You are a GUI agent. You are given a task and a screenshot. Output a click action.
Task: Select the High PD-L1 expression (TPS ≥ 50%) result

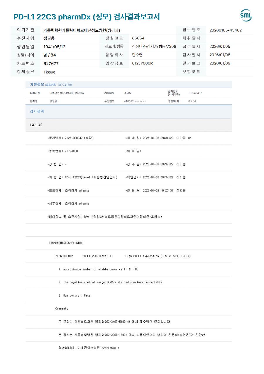(x=158, y=256)
